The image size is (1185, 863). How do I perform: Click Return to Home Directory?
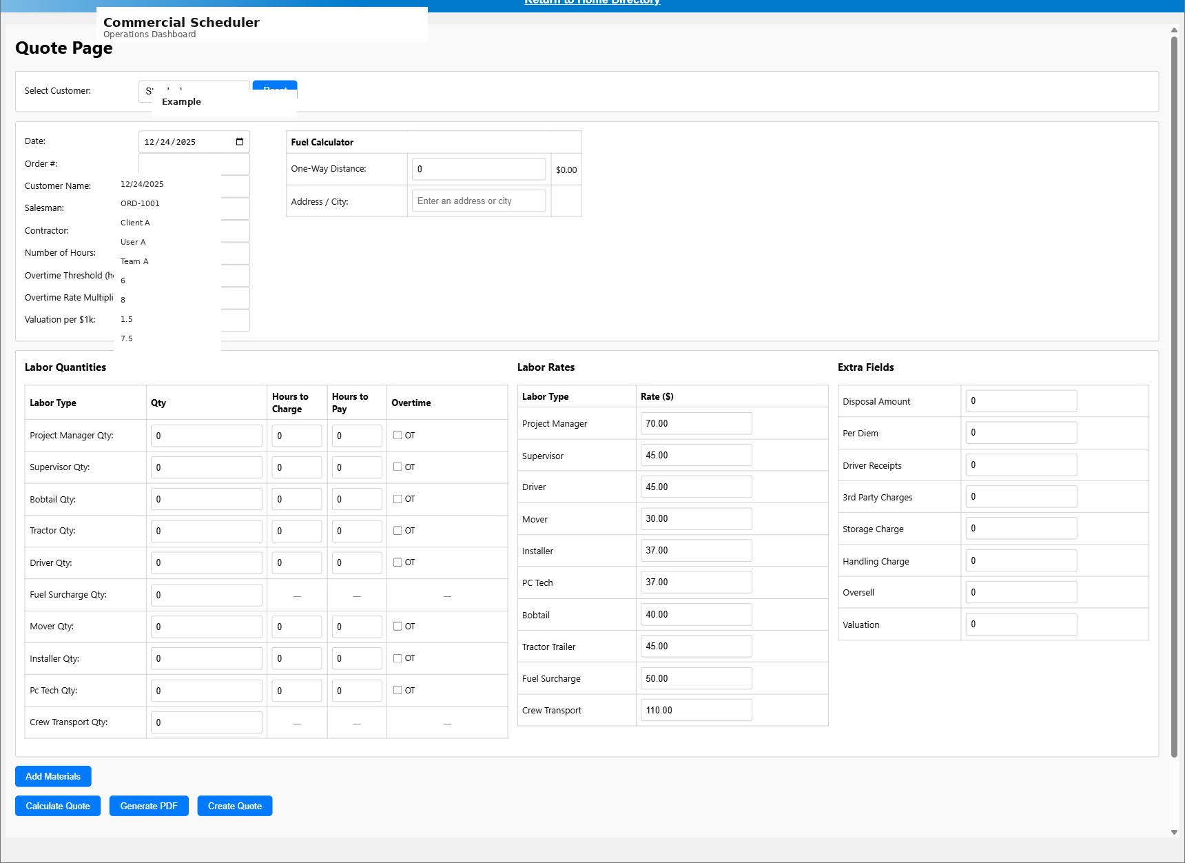tap(591, 3)
